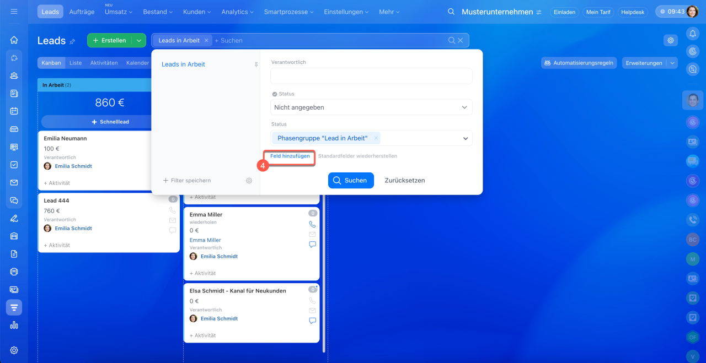
Task: Open the tasks checkmark icon in sidebar
Action: (x=14, y=165)
